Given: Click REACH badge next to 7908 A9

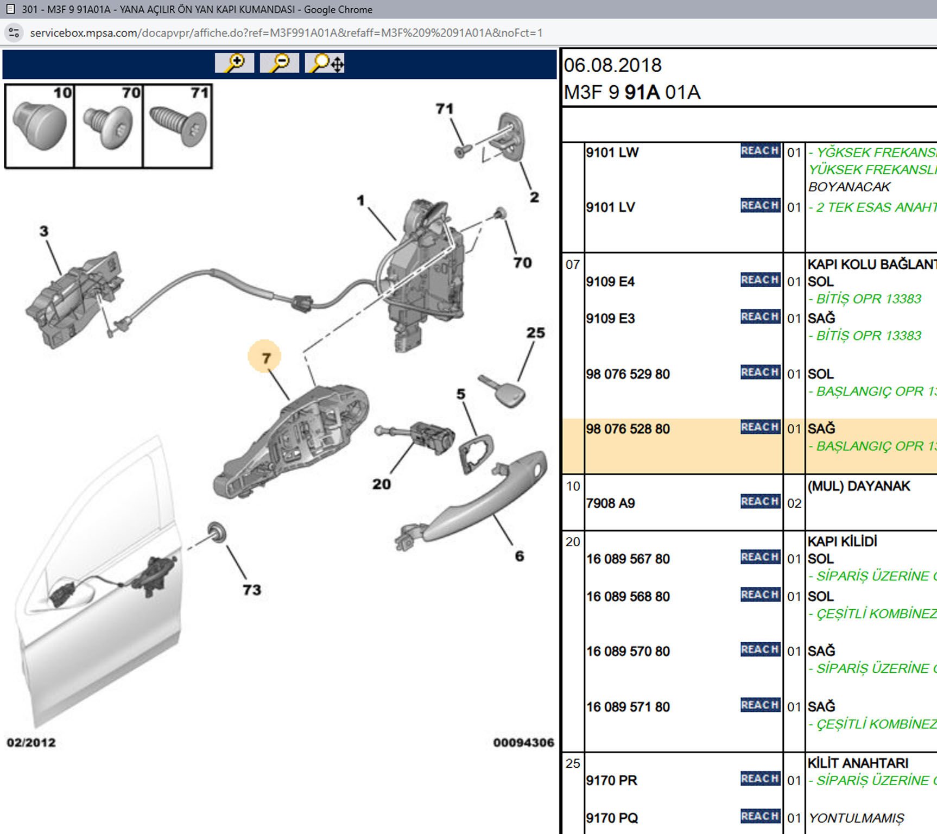Looking at the screenshot, I should pyautogui.click(x=760, y=502).
